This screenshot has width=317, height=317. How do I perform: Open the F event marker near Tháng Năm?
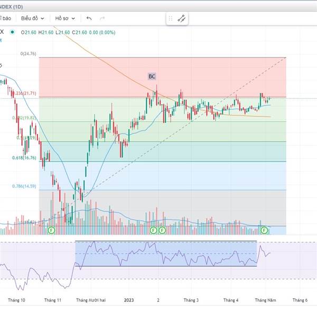pyautogui.click(x=264, y=230)
